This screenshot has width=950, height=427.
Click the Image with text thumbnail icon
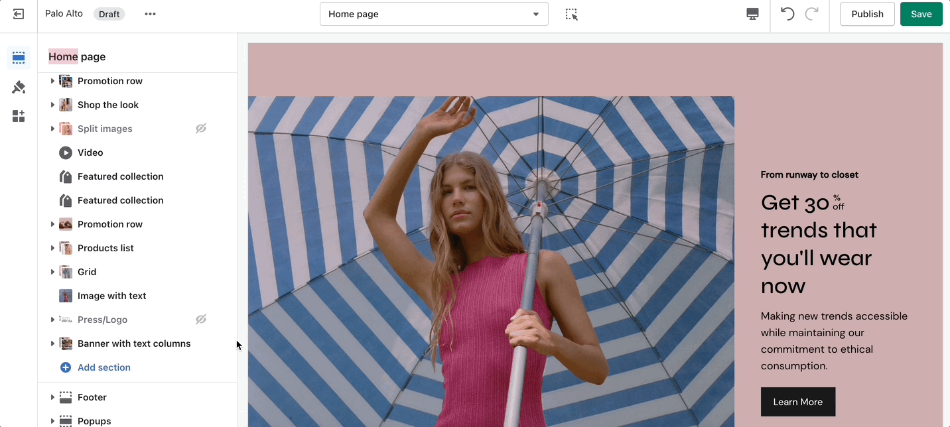66,296
